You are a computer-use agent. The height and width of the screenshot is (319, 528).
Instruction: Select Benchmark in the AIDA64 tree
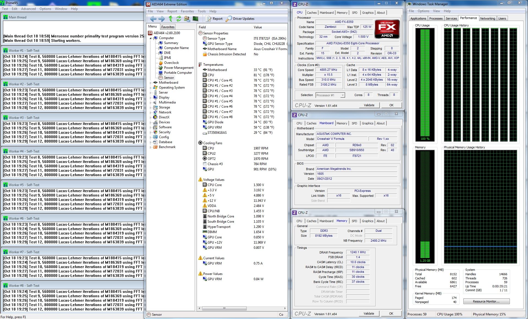coord(167,147)
